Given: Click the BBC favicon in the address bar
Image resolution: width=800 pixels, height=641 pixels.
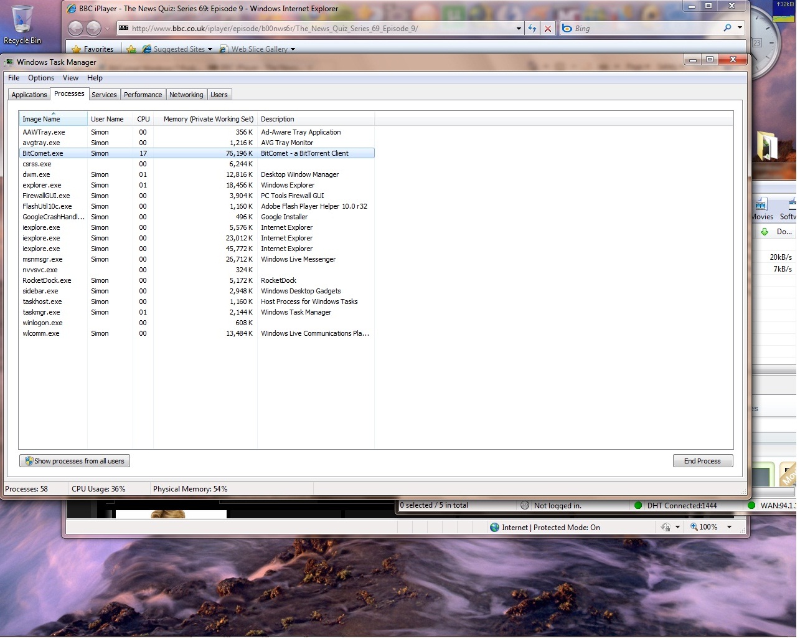Looking at the screenshot, I should coord(123,28).
